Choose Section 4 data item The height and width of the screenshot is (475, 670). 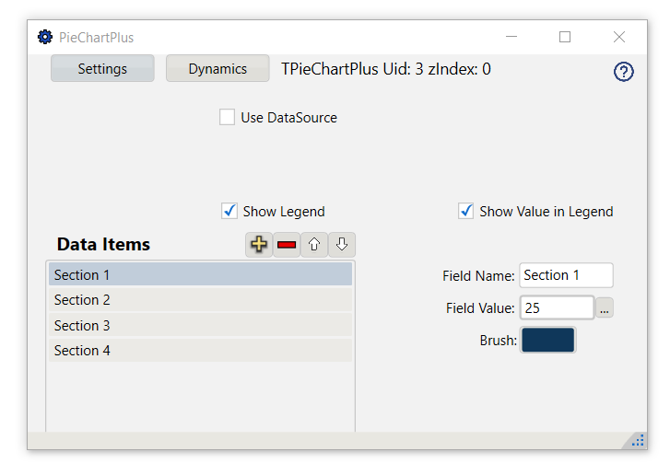(x=200, y=351)
